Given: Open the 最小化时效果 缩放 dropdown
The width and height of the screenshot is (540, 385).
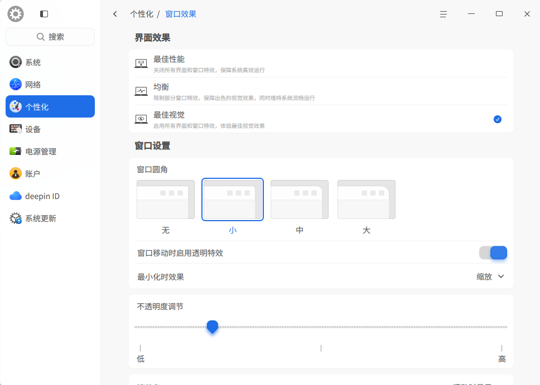Looking at the screenshot, I should coord(490,276).
